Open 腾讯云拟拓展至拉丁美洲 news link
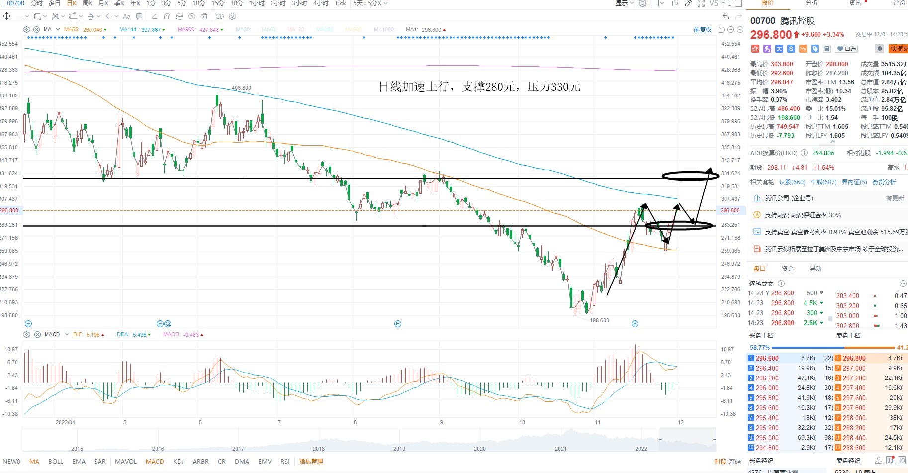This screenshot has width=908, height=473. (834, 249)
